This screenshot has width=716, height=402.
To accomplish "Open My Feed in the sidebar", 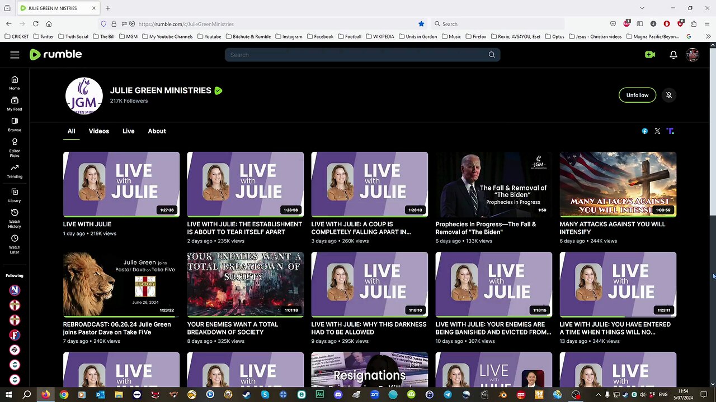I will coord(15,104).
